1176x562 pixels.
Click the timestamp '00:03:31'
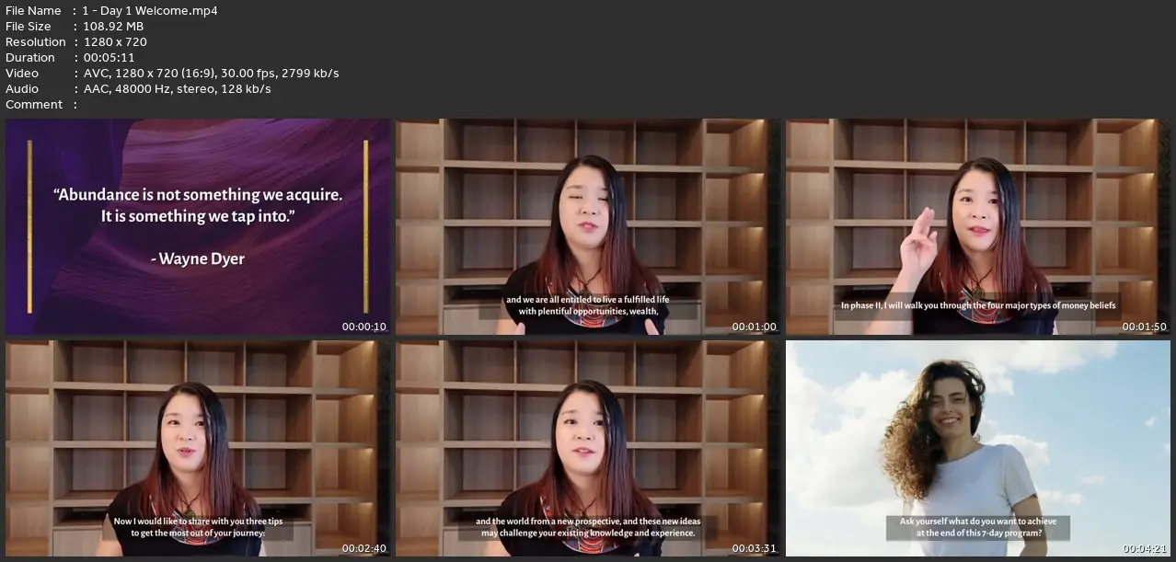755,549
